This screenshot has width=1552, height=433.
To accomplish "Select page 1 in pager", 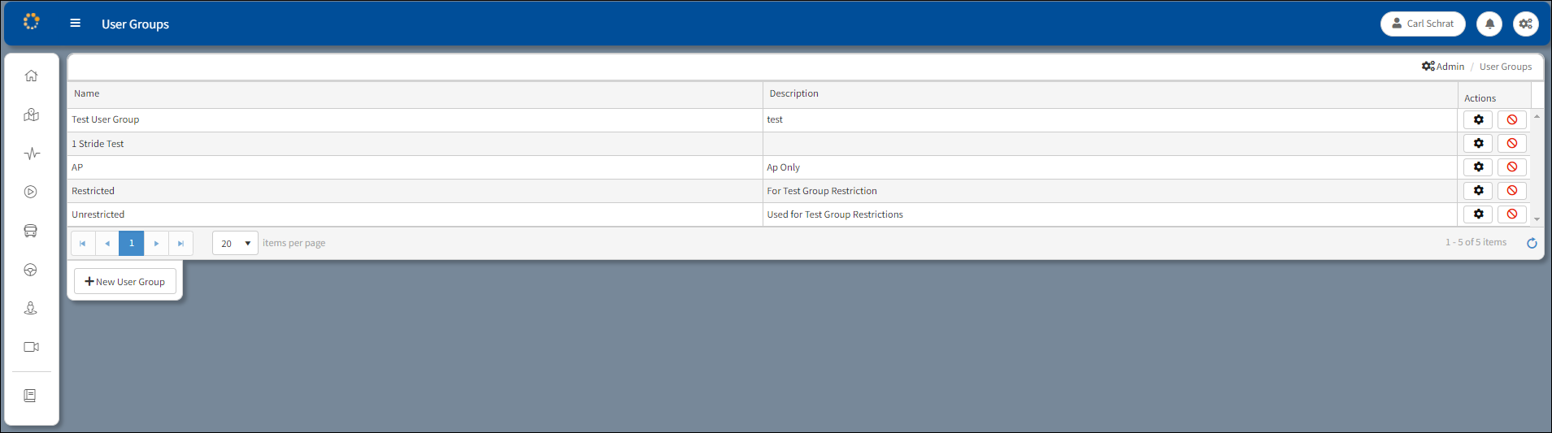I will [x=132, y=243].
